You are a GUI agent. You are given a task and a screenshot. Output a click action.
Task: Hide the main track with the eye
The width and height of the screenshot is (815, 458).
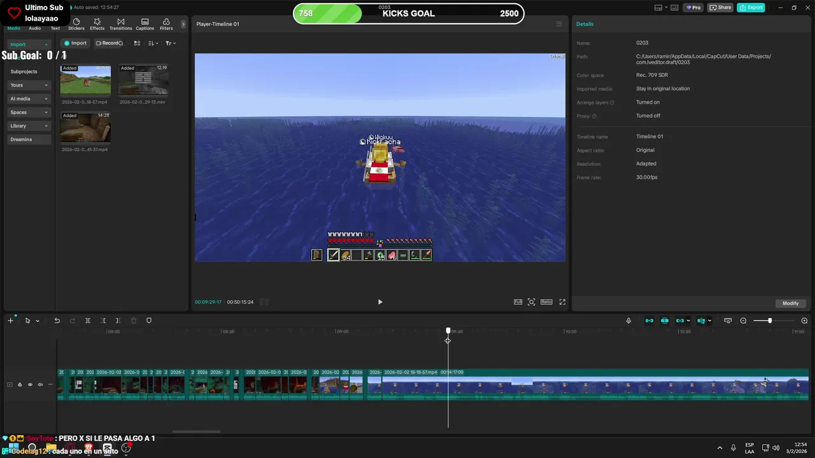coord(30,384)
